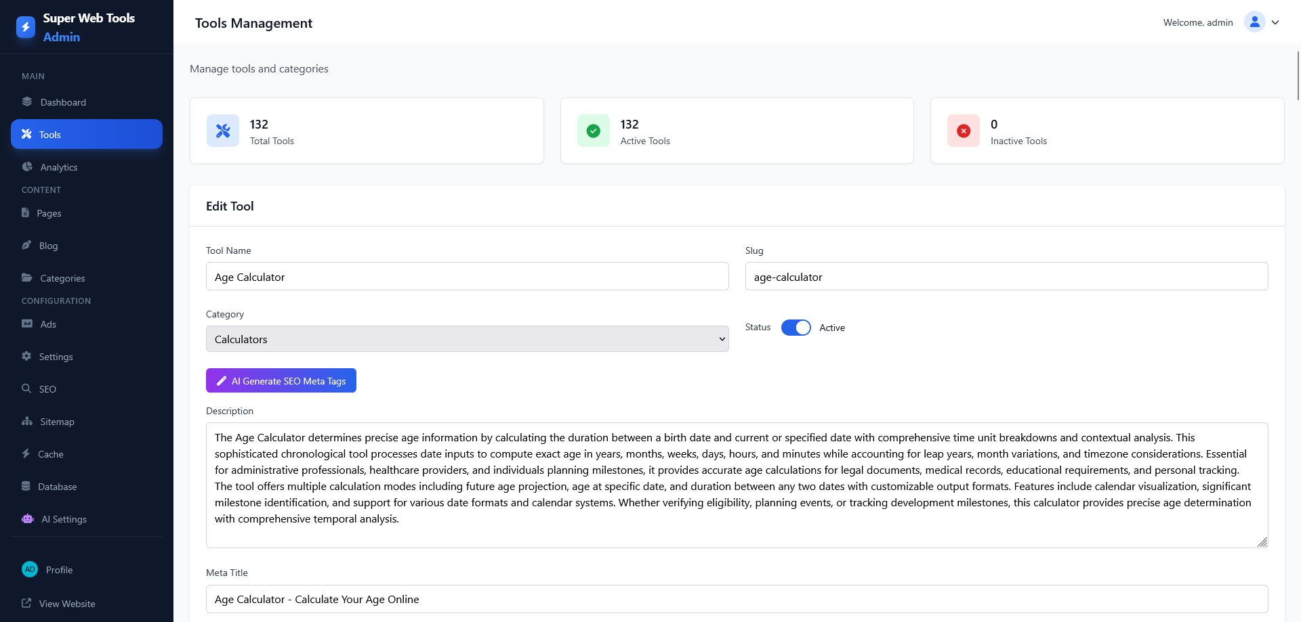Click the View Website external link icon
The image size is (1301, 622).
26,604
